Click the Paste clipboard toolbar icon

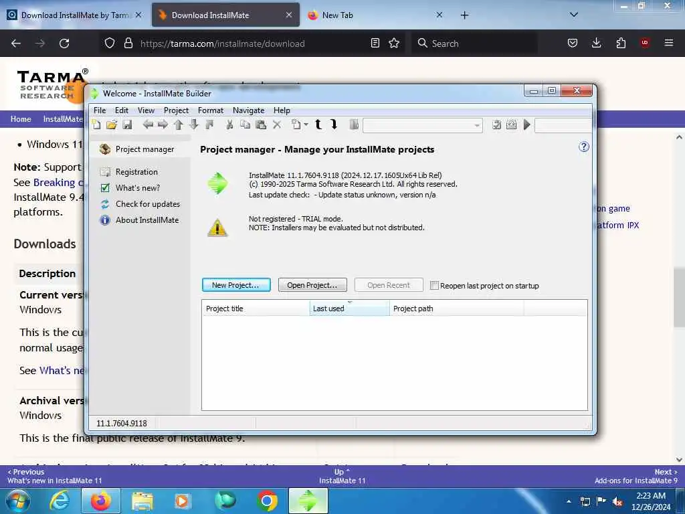261,125
